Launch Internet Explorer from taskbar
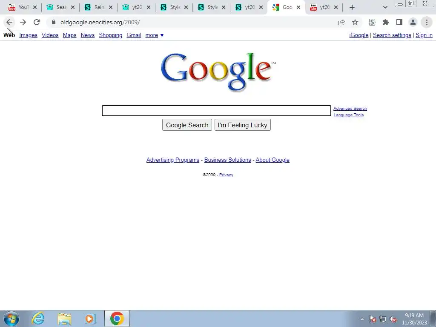 click(38, 318)
